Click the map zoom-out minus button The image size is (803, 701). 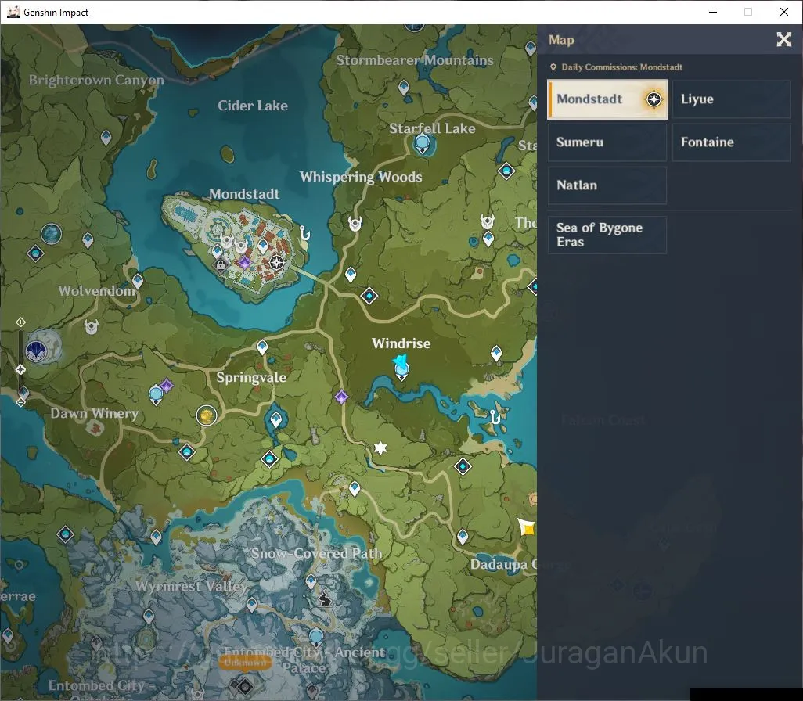(x=20, y=402)
